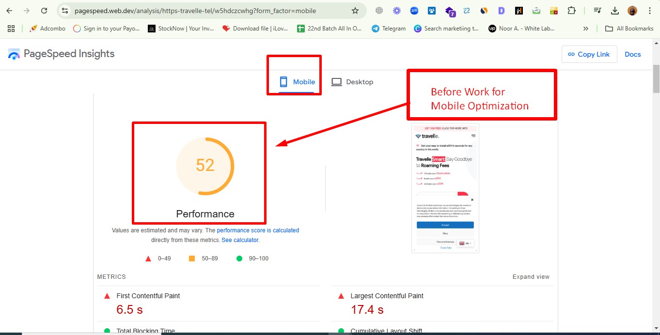Viewport: 660px width, 335px height.
Task: Click the browser reload page icon
Action: 44,11
